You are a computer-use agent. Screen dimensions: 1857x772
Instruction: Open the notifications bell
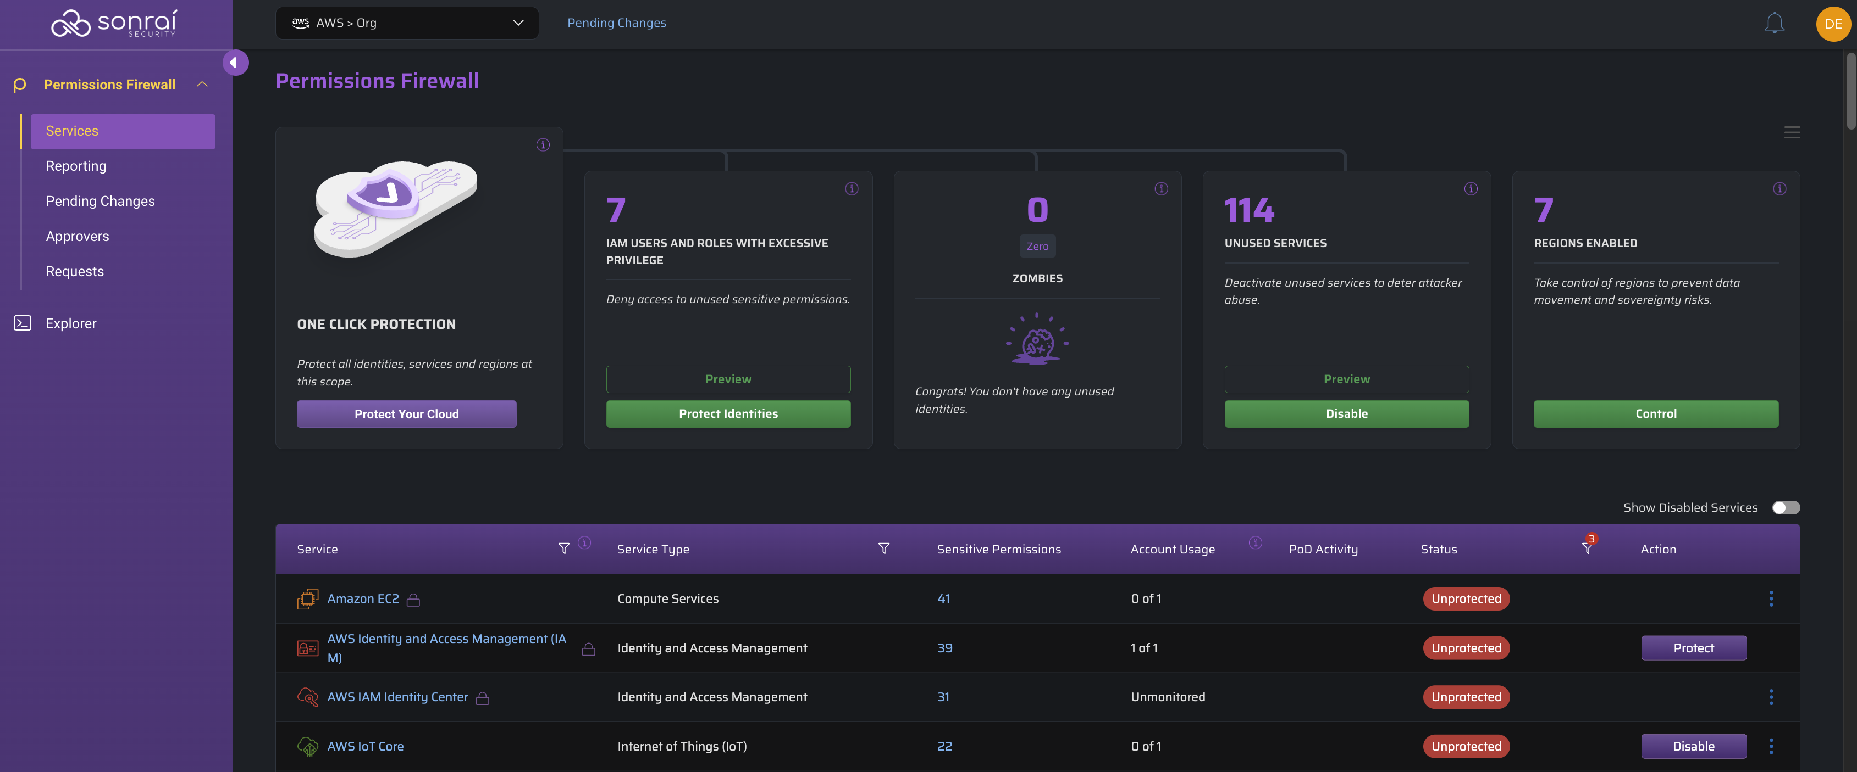(1774, 23)
